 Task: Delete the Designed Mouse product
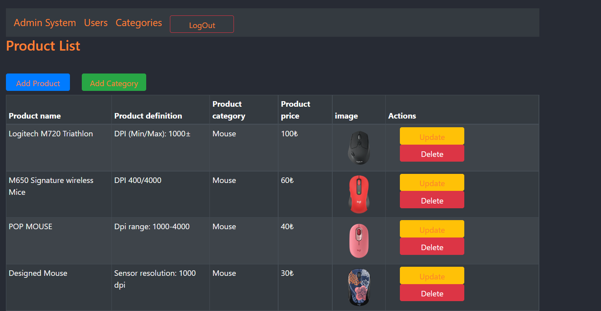click(x=432, y=293)
